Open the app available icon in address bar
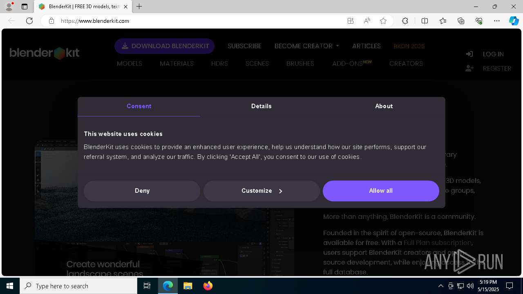 [351, 21]
